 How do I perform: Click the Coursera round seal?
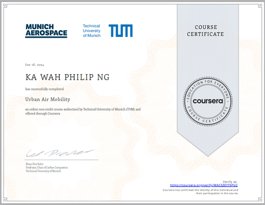(x=208, y=101)
